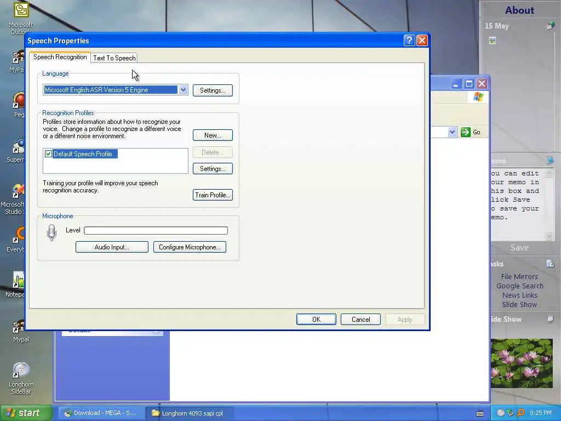Open the Microsoft Studio desktop shortcut
The image size is (561, 421).
point(14,199)
